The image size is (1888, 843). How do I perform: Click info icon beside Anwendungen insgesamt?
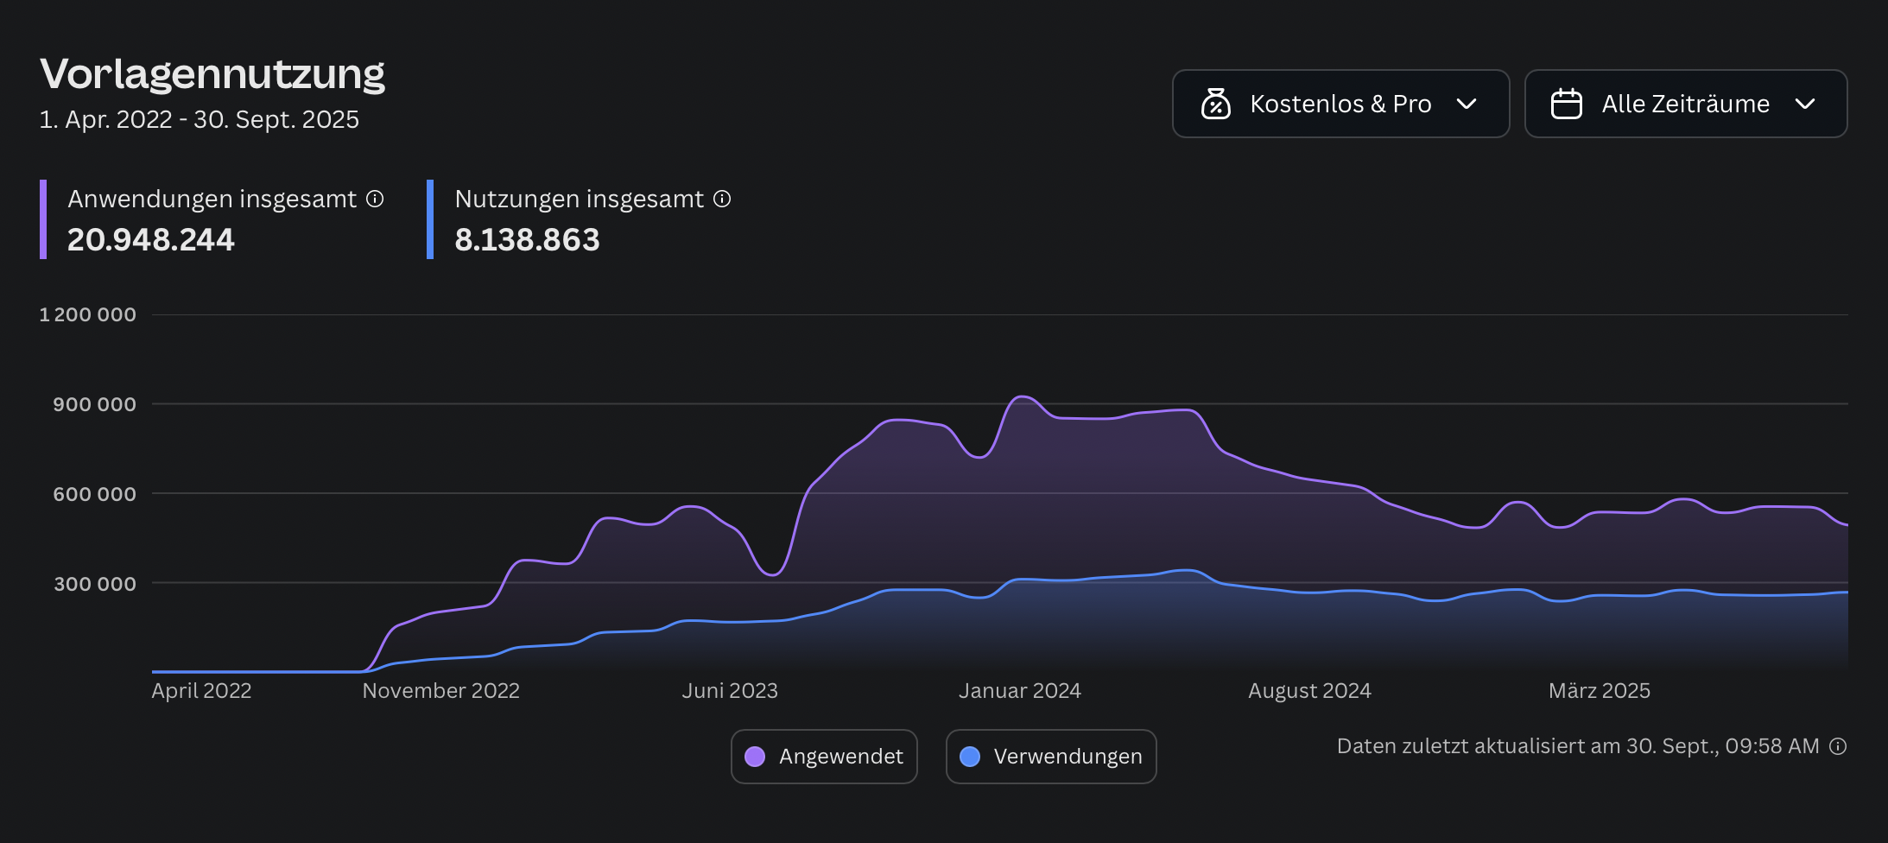pyautogui.click(x=375, y=199)
